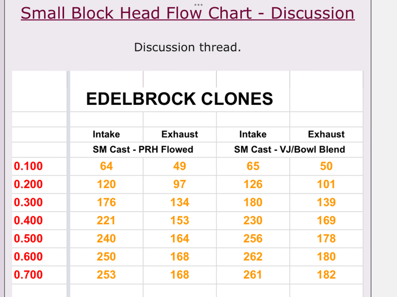Viewport: 397px width, 297px height.
Task: Click the 0.100 lift row label
Action: tap(28, 166)
